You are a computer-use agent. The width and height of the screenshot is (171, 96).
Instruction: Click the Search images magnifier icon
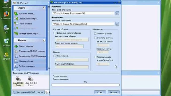click(x=16, y=24)
